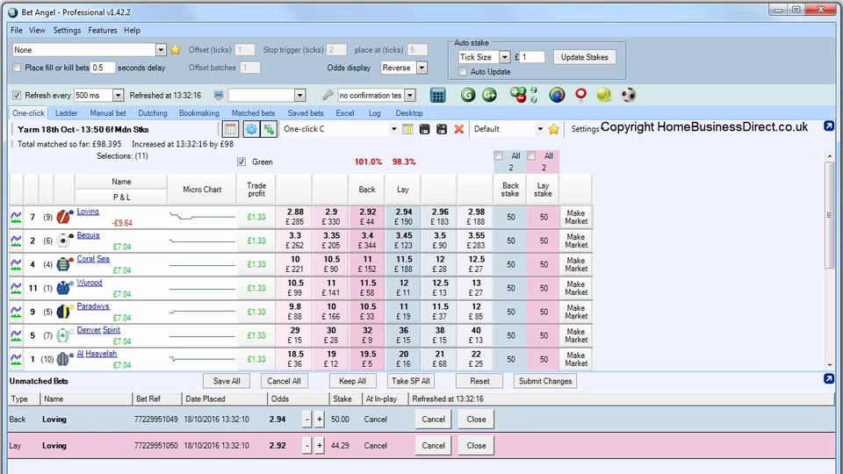Open the Tick Size dropdown
This screenshot has height=474, width=843.
[504, 57]
